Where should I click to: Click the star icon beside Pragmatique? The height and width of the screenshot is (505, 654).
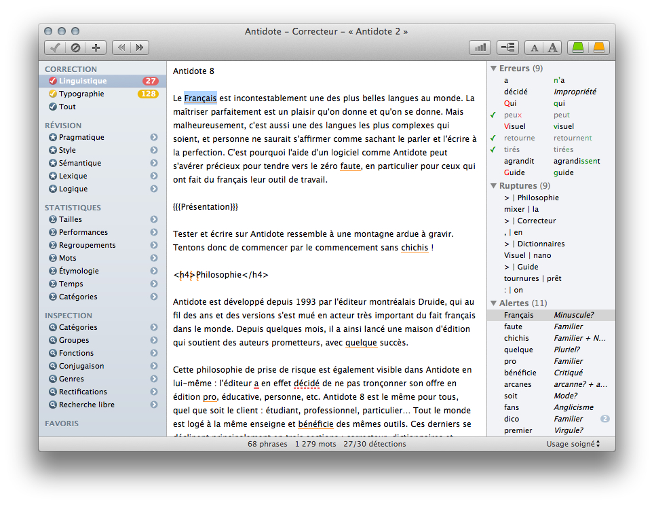tap(52, 137)
